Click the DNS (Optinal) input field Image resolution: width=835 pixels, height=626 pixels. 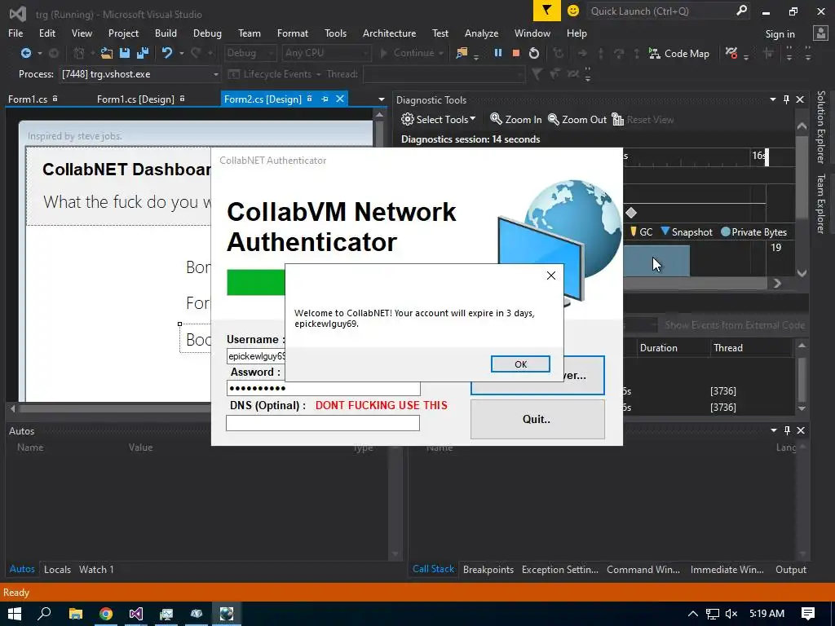(x=323, y=423)
